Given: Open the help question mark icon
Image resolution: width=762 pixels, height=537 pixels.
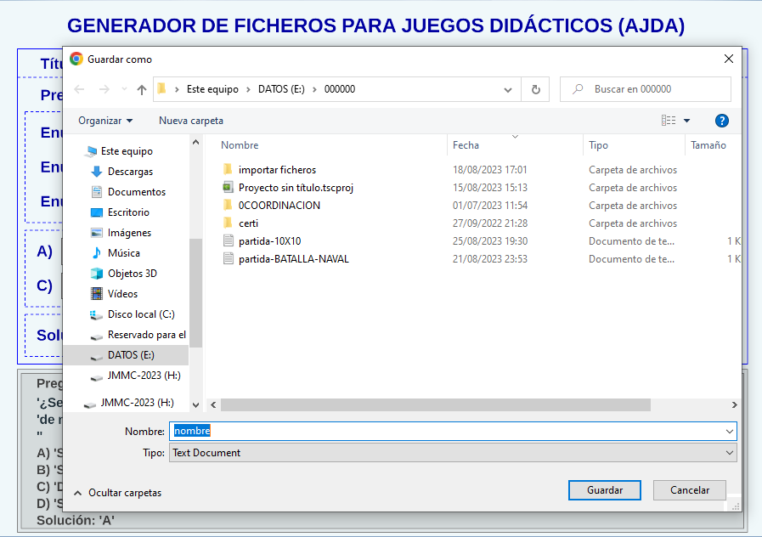Looking at the screenshot, I should pos(722,121).
